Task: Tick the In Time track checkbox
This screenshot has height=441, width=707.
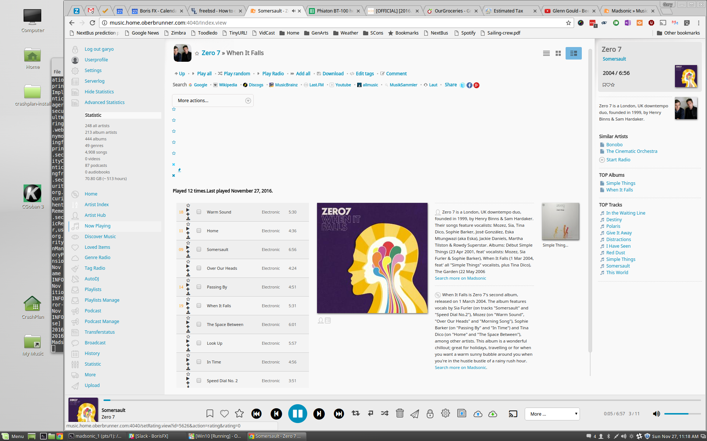Action: tap(199, 362)
